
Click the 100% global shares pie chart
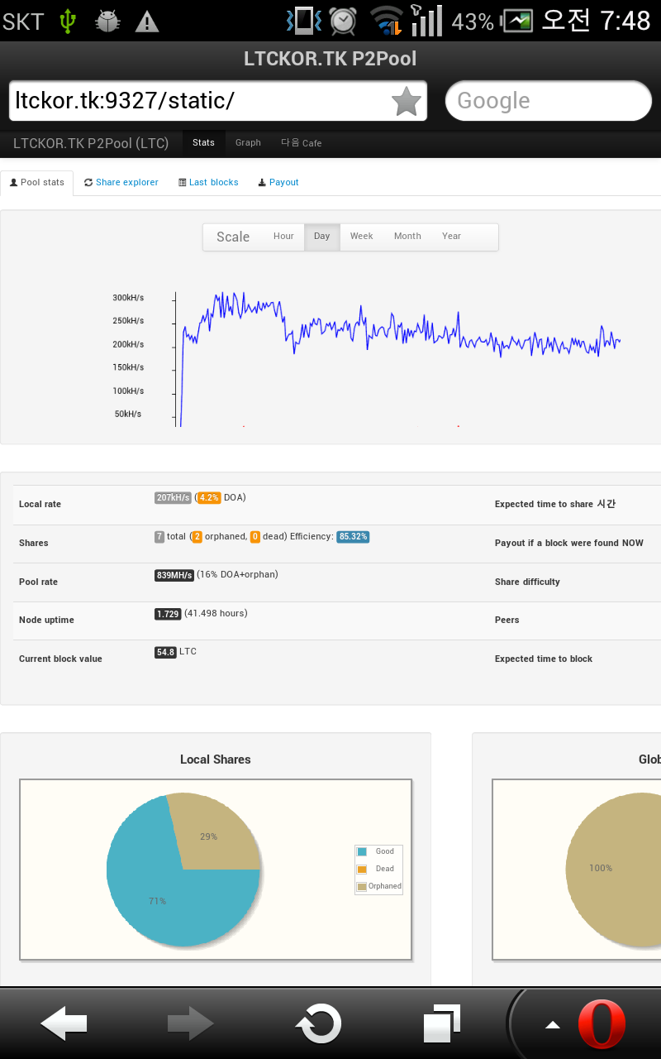[613, 869]
